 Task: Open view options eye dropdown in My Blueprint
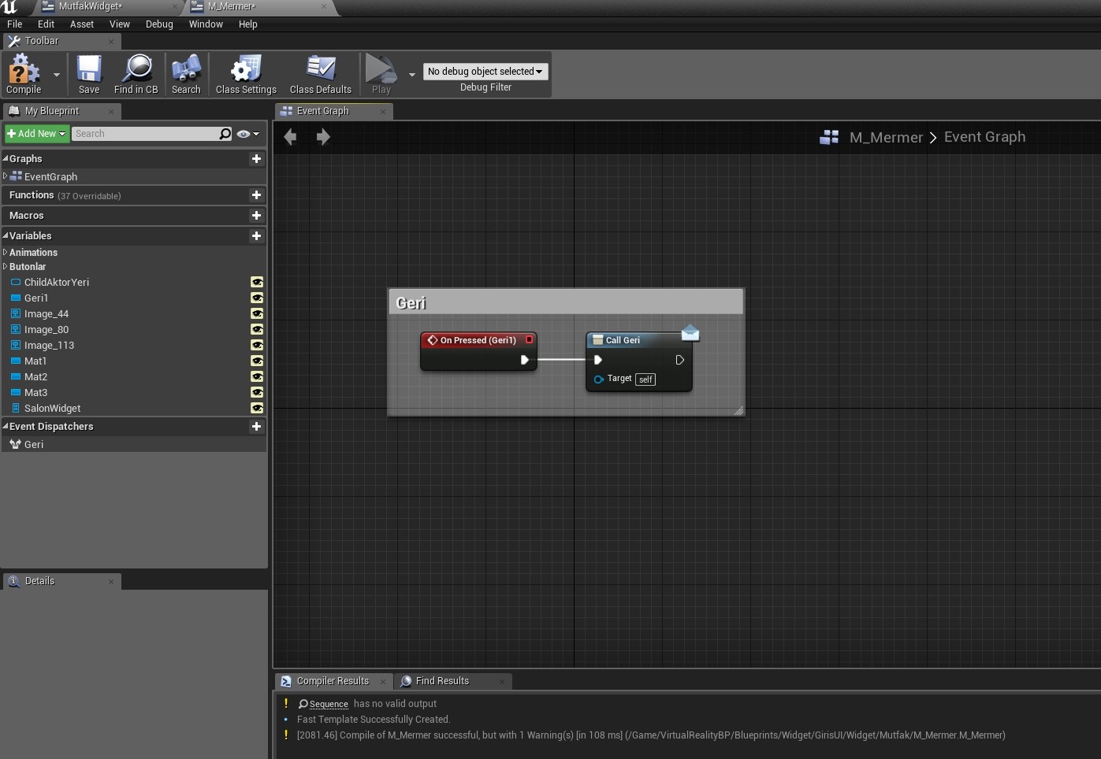pyautogui.click(x=248, y=134)
